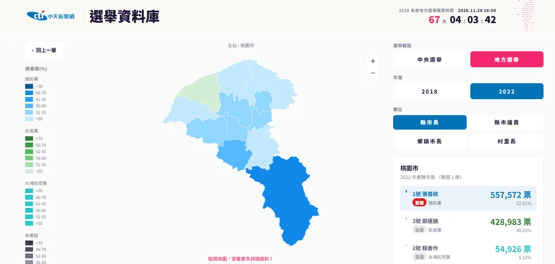555x264 pixels.
Task: Click 無黨籍 >70 legend swatch
Action: (x=29, y=243)
